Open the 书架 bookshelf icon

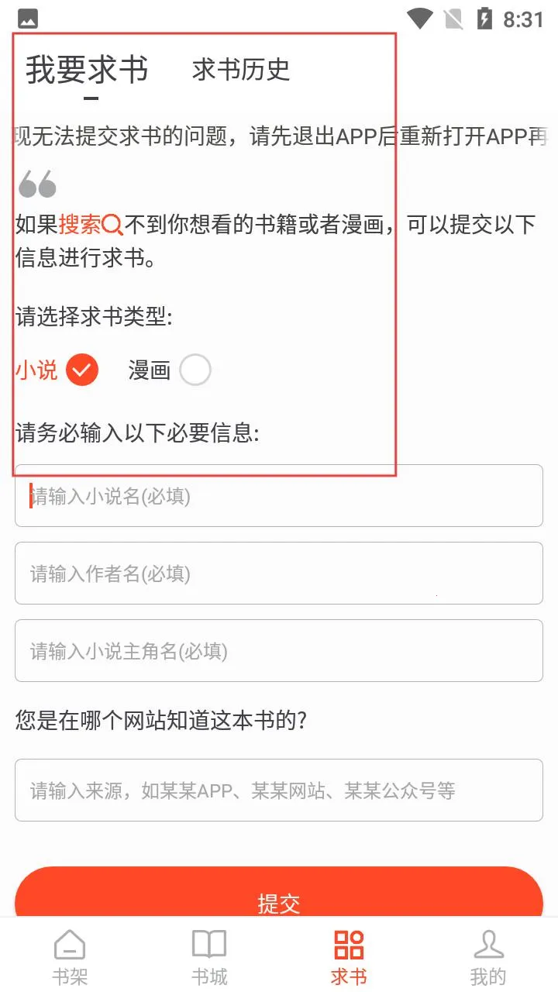70,945
